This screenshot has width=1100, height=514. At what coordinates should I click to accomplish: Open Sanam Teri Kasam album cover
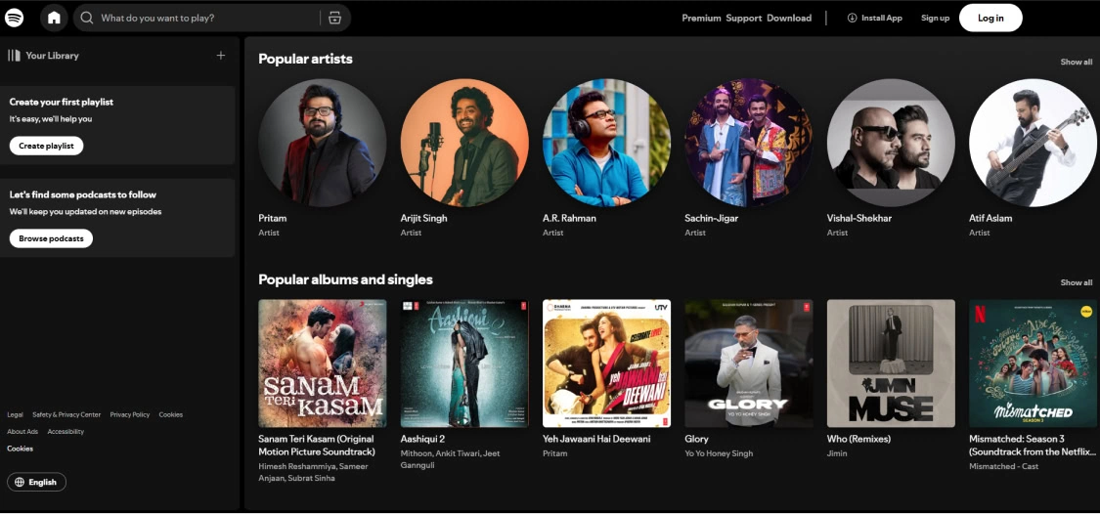point(322,364)
